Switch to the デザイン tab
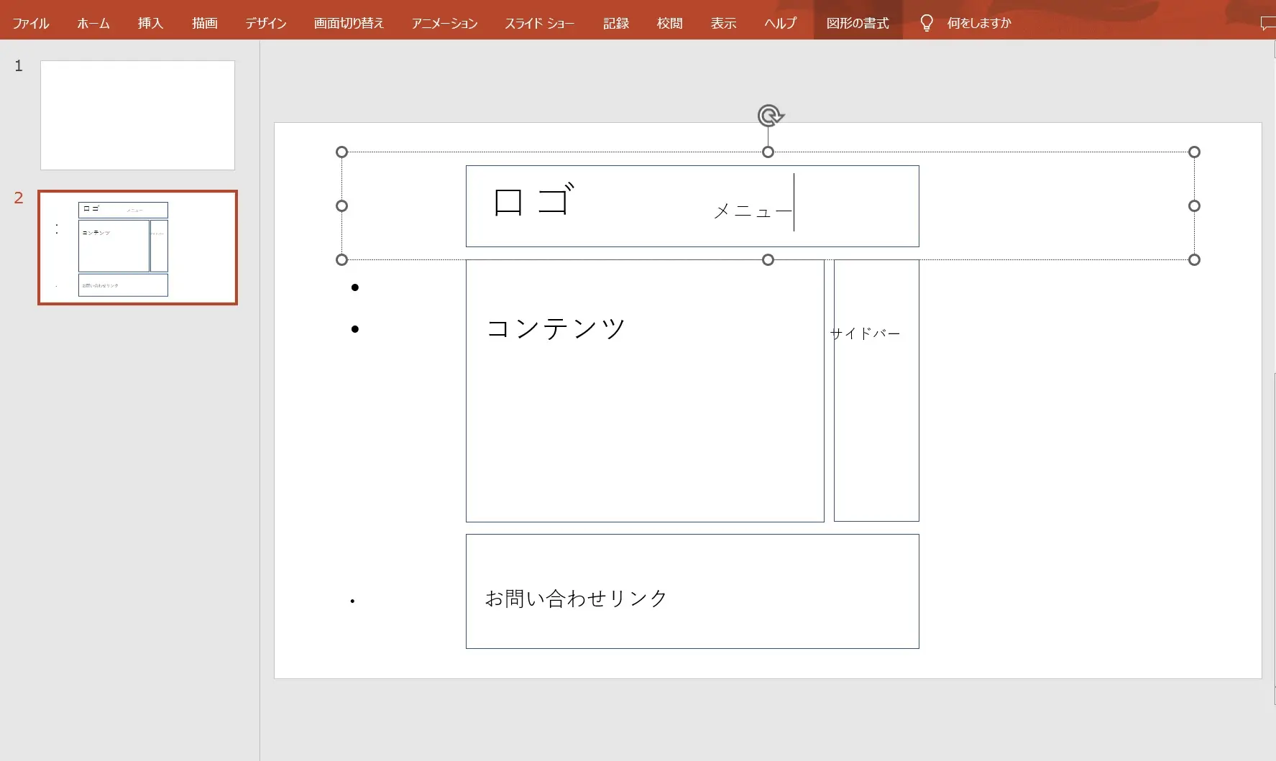Image resolution: width=1276 pixels, height=761 pixels. click(265, 22)
